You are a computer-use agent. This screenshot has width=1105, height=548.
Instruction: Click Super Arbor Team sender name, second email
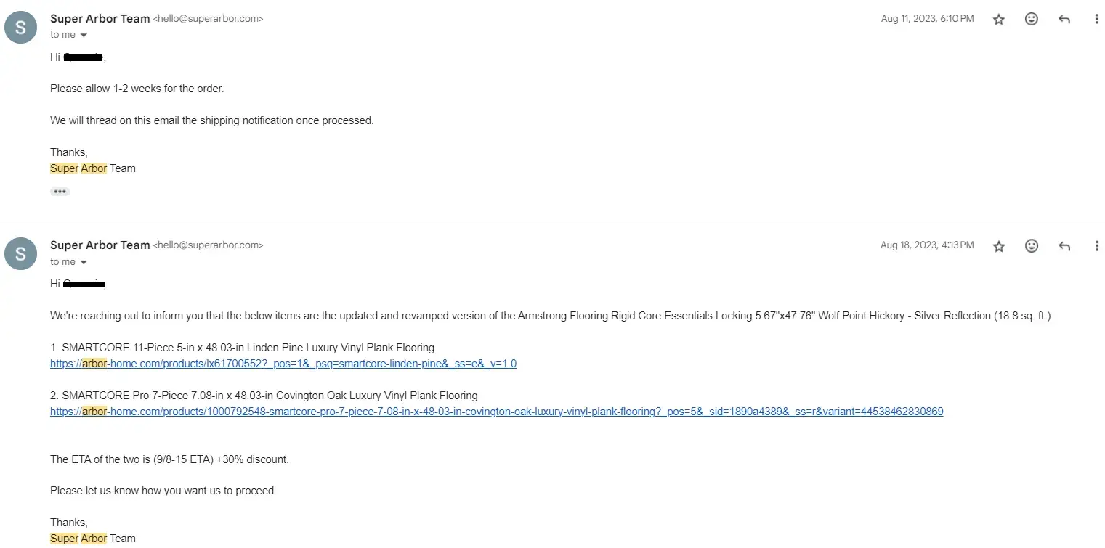tap(100, 245)
